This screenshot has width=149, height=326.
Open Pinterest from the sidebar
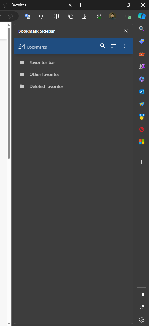(x=142, y=129)
